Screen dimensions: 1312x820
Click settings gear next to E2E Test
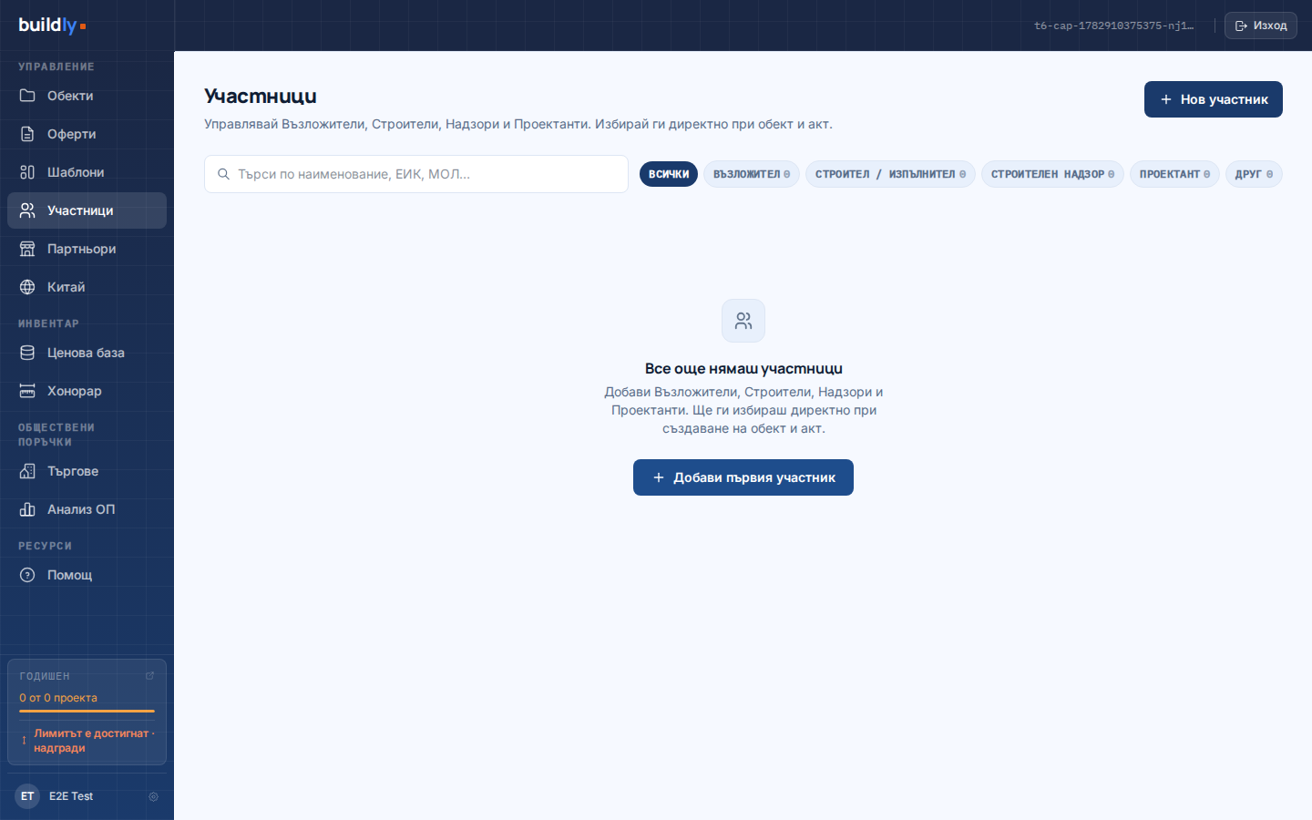tap(153, 796)
